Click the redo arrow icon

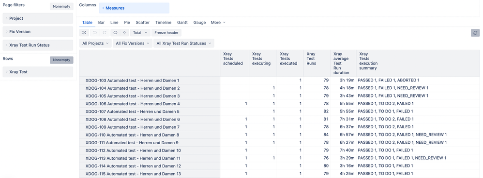point(105,32)
